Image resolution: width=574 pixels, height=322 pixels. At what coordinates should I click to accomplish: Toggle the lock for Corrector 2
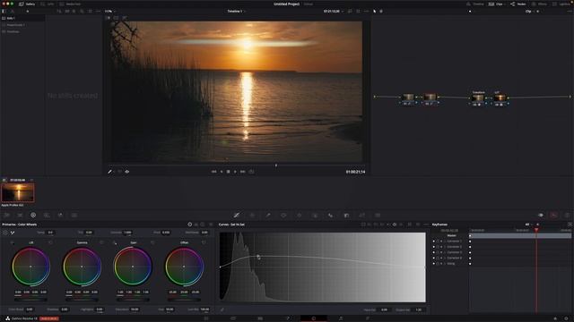point(438,247)
